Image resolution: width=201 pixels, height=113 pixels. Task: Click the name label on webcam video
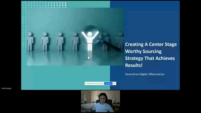click(x=87, y=110)
